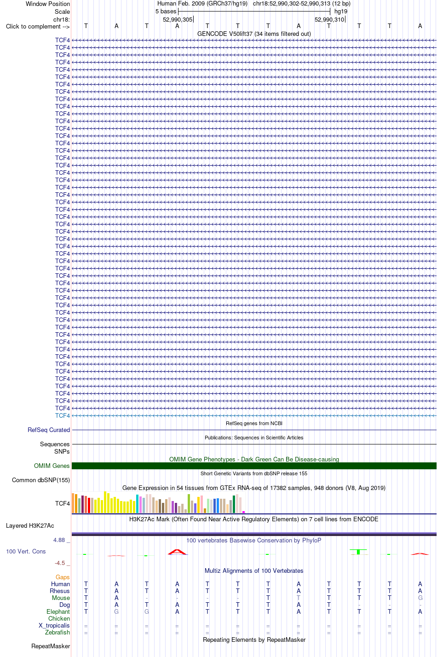Select the Elephant alignment row label
The height and width of the screenshot is (657, 437).
pyautogui.click(x=58, y=611)
